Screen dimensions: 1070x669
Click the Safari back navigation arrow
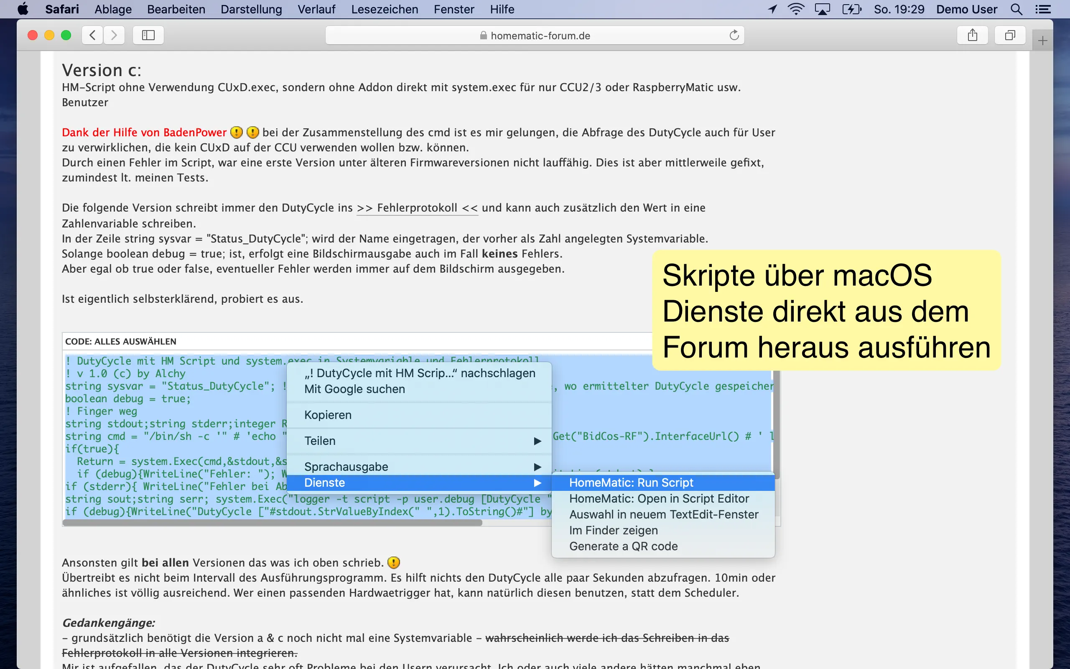tap(92, 35)
